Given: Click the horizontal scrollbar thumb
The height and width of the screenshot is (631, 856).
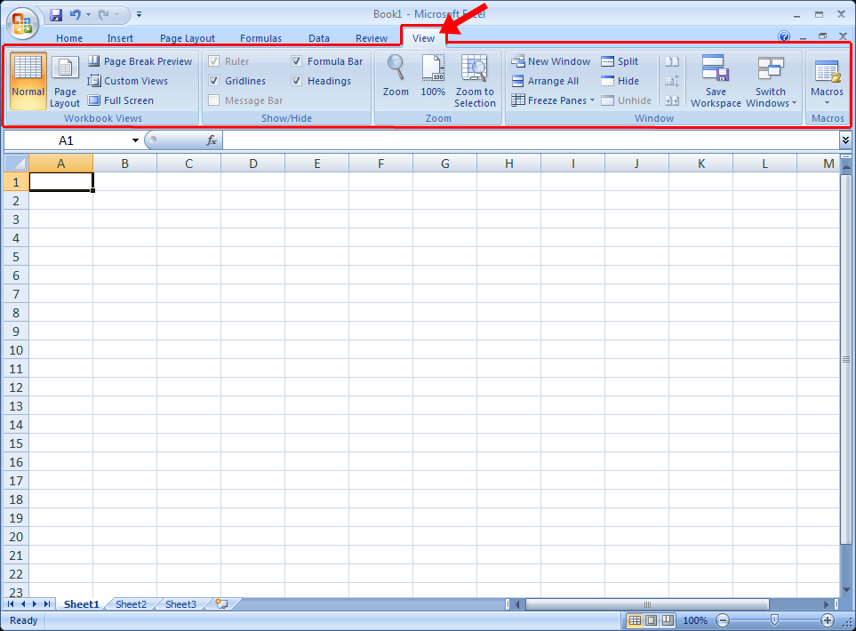Looking at the screenshot, I should (647, 604).
